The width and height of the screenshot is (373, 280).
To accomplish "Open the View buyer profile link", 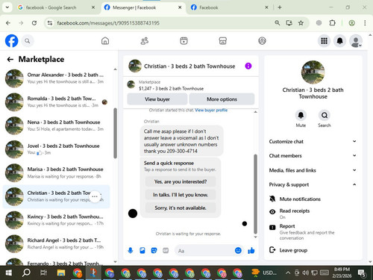I will [211, 110].
